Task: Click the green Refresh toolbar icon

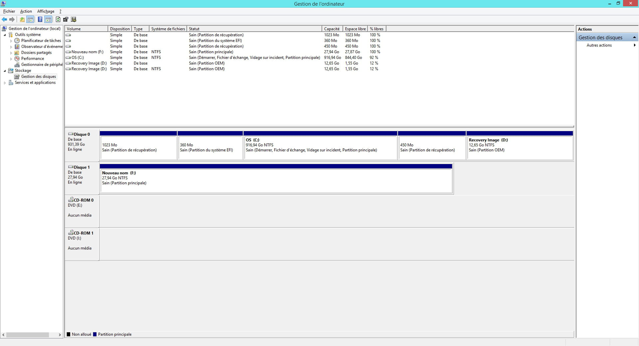Action: tap(58, 19)
